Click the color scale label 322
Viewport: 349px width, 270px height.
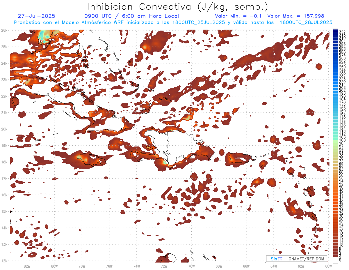pyautogui.click(x=342, y=31)
